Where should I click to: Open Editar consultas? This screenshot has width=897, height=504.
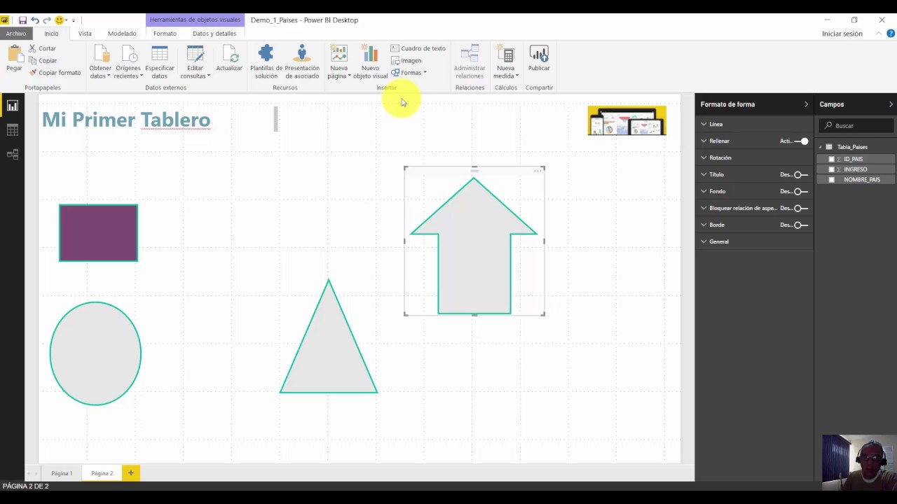[x=195, y=62]
